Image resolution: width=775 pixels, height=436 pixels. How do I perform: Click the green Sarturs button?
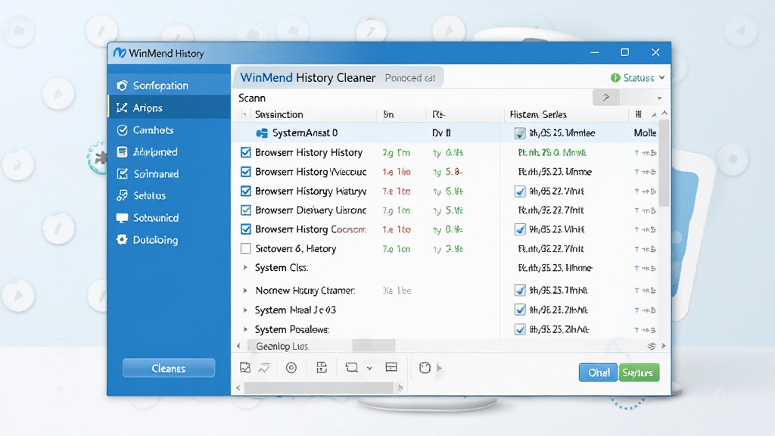(x=639, y=372)
